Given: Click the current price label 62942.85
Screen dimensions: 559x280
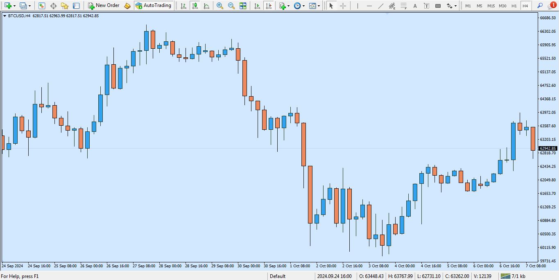Looking at the screenshot, I should (548, 149).
